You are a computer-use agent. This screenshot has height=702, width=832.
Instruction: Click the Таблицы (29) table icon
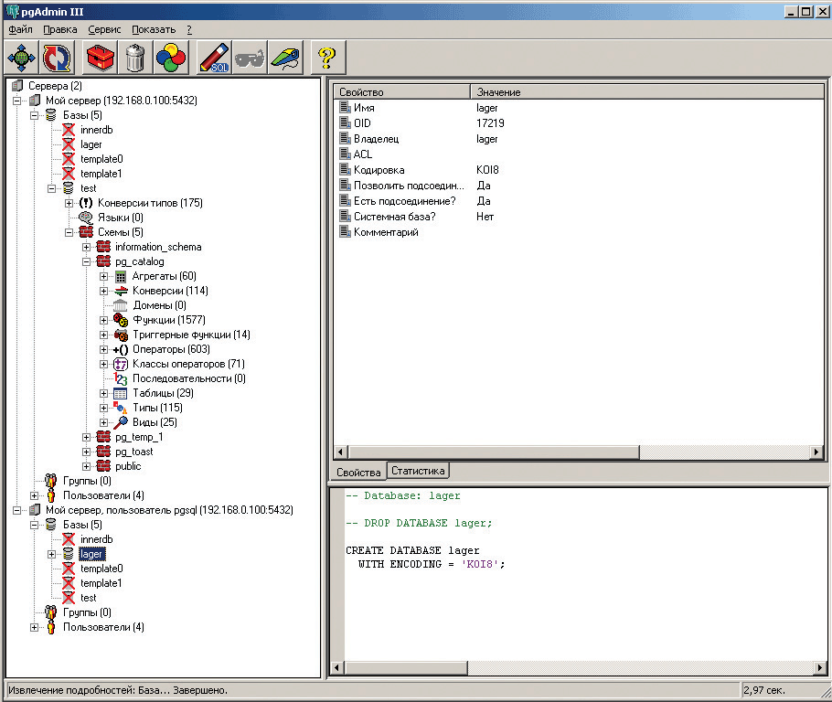pos(121,393)
